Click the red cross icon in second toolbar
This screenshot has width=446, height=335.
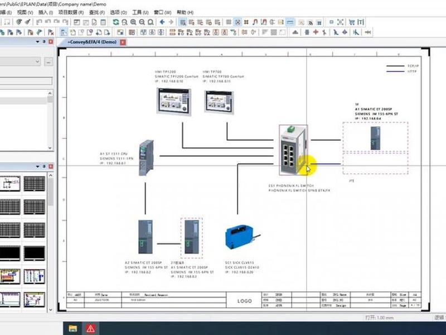(316, 32)
